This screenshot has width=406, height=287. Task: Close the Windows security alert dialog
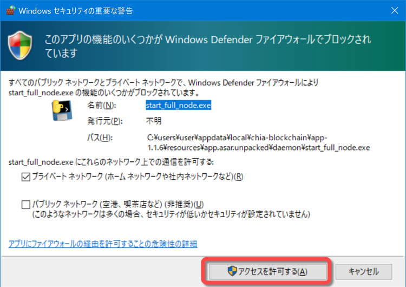pos(395,10)
